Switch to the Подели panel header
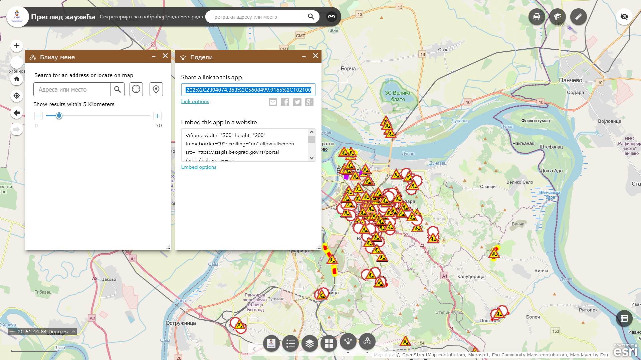This screenshot has height=360, width=641. 201,57
